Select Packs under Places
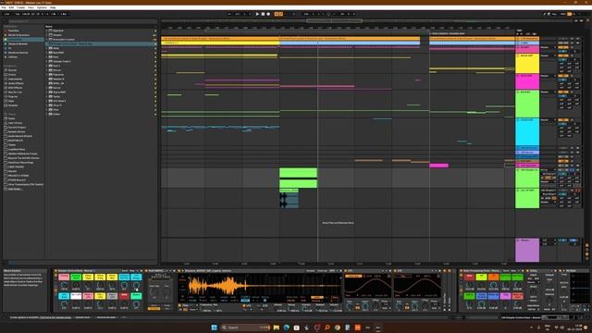592x333 pixels. pos(12,118)
